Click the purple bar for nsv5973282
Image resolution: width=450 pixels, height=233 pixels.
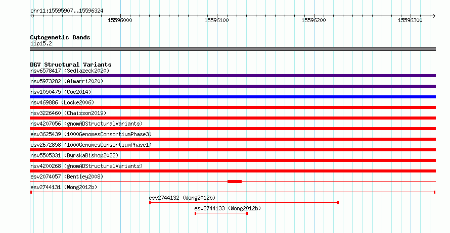233,86
